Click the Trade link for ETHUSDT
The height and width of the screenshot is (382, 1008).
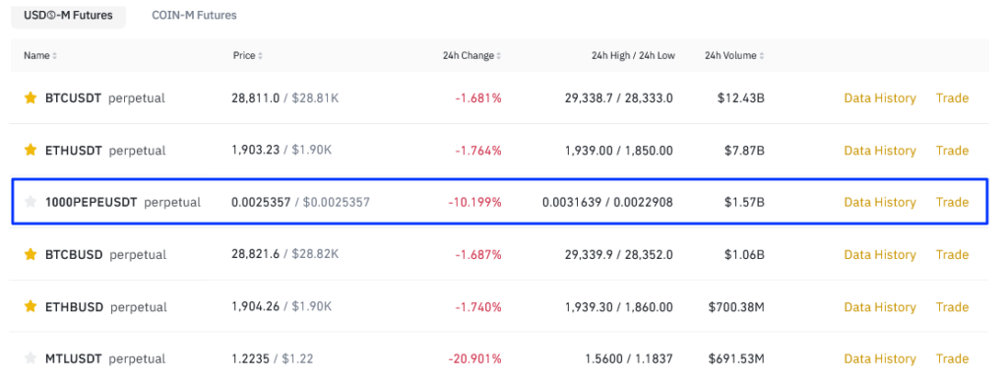coord(952,151)
